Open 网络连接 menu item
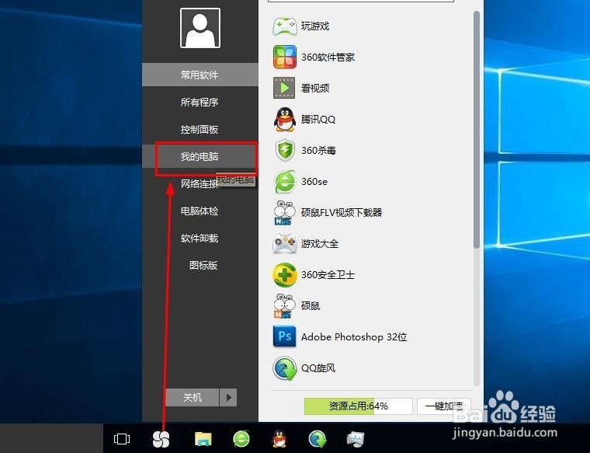 tap(200, 183)
